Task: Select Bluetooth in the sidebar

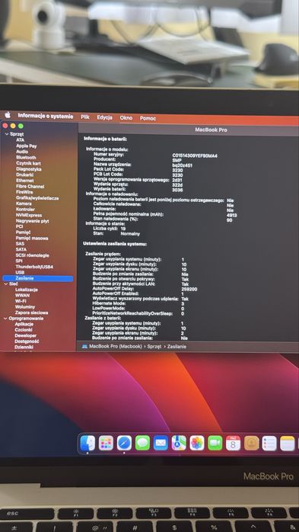Action: point(26,158)
